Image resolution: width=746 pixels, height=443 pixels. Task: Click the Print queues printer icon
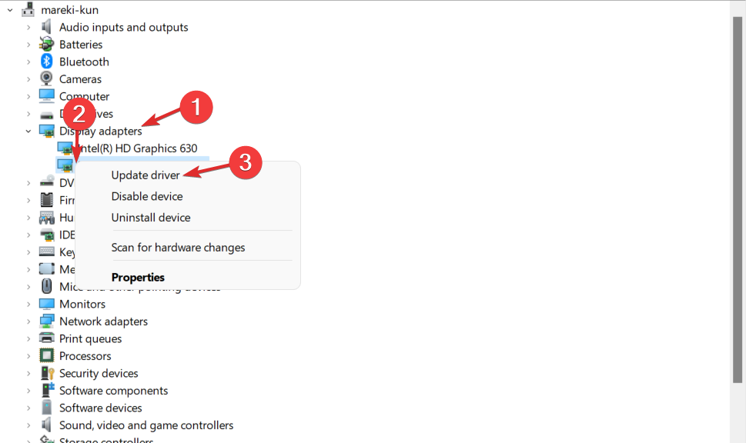47,338
